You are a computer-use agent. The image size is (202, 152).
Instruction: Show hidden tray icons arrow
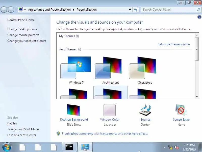point(164,147)
